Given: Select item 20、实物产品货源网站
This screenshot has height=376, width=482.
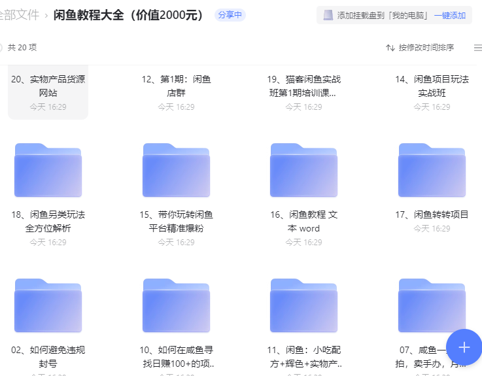Looking at the screenshot, I should (48, 92).
